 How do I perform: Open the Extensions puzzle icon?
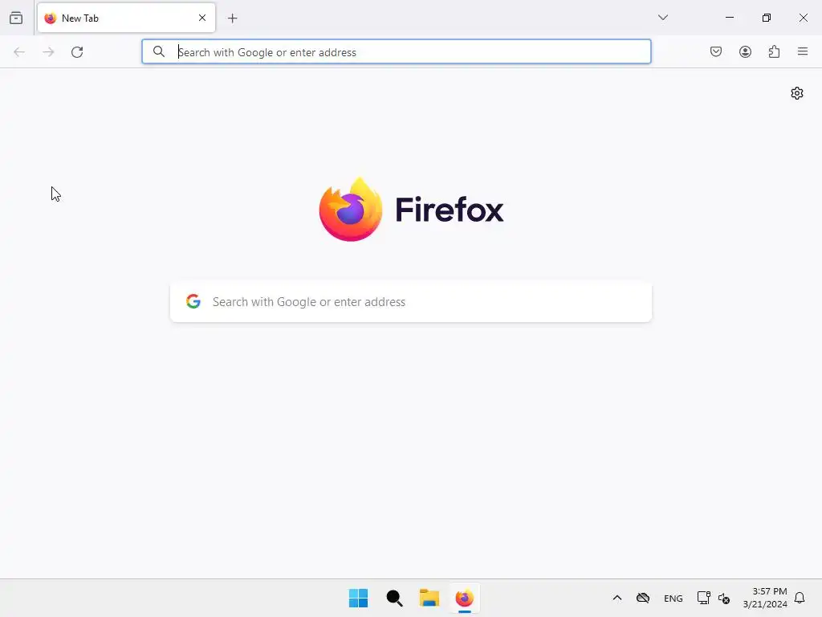774,51
